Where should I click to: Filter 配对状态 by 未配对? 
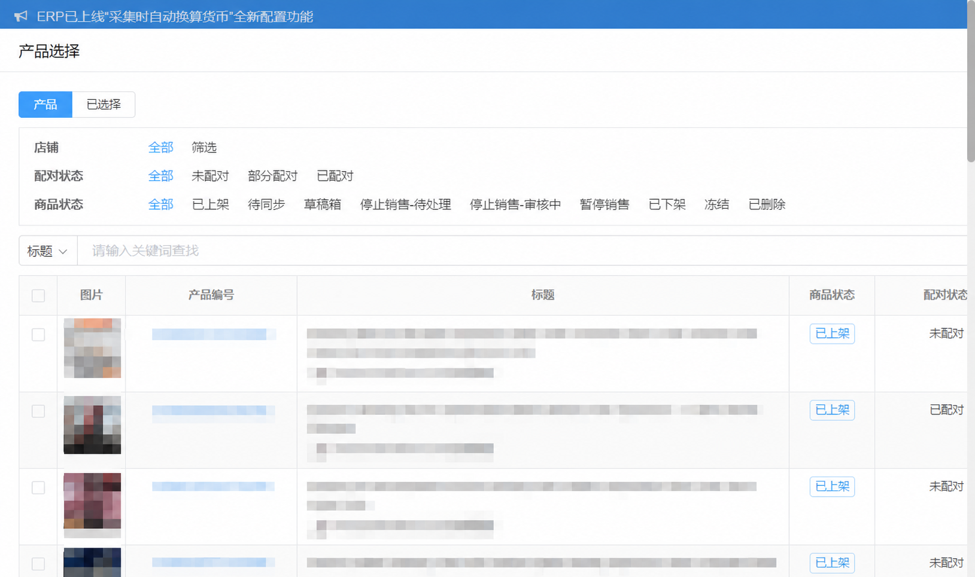tap(210, 176)
